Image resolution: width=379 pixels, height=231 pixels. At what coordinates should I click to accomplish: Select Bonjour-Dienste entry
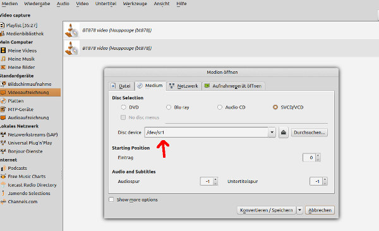(x=21, y=151)
